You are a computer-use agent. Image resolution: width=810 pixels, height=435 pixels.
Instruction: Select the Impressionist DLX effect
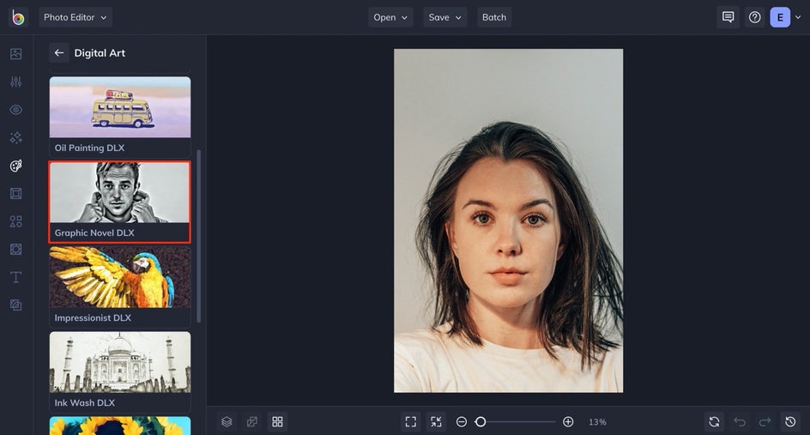120,287
